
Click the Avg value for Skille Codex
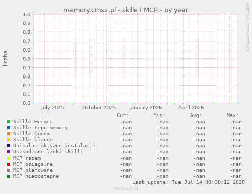tap(199, 134)
